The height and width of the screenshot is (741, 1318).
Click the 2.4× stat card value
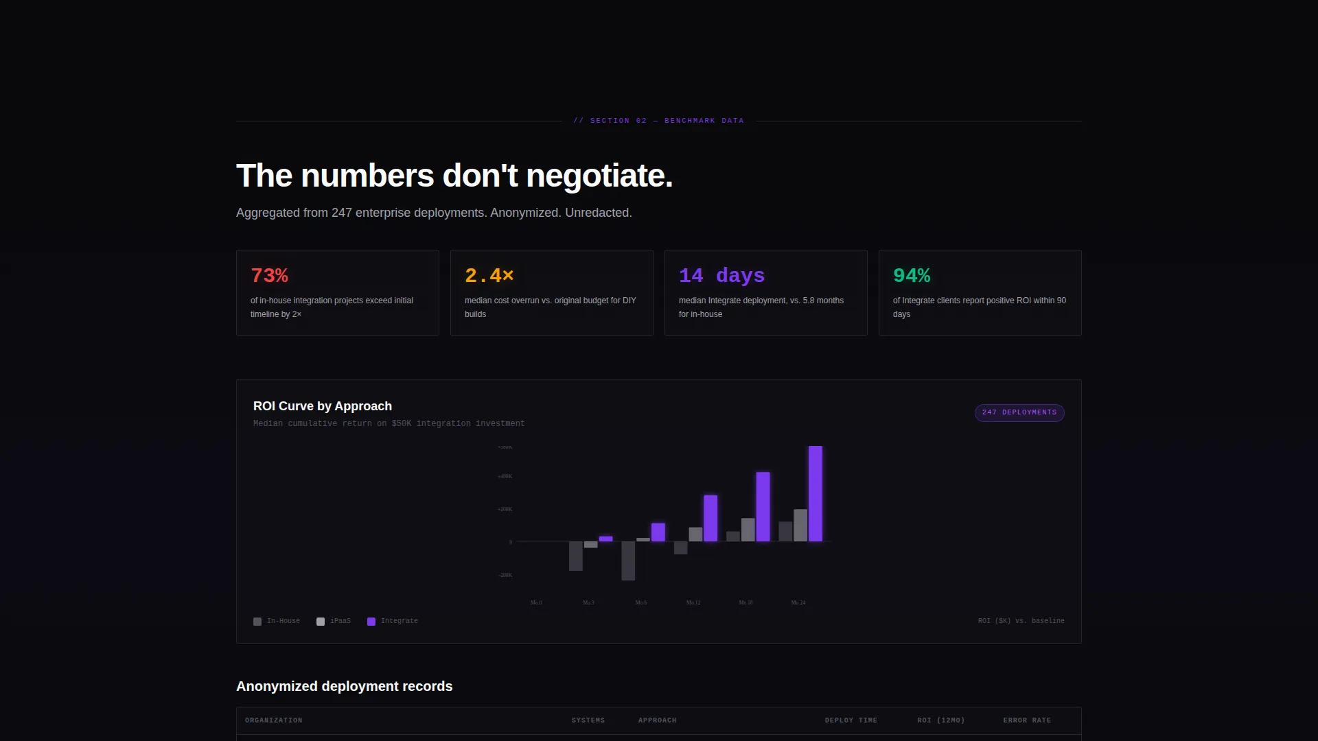point(489,276)
